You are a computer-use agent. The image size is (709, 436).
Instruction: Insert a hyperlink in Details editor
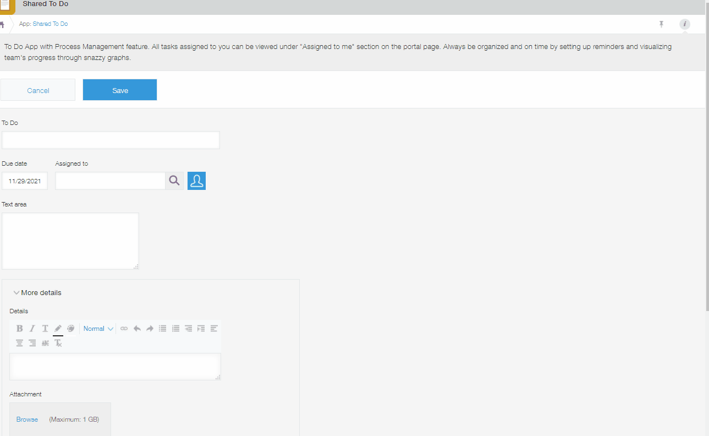[124, 329]
